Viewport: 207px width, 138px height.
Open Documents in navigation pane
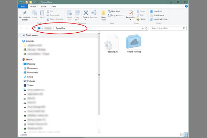tap(31, 68)
